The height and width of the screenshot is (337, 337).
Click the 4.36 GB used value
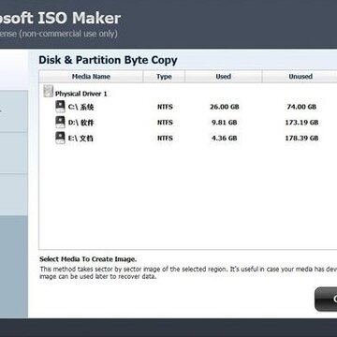[x=225, y=138]
